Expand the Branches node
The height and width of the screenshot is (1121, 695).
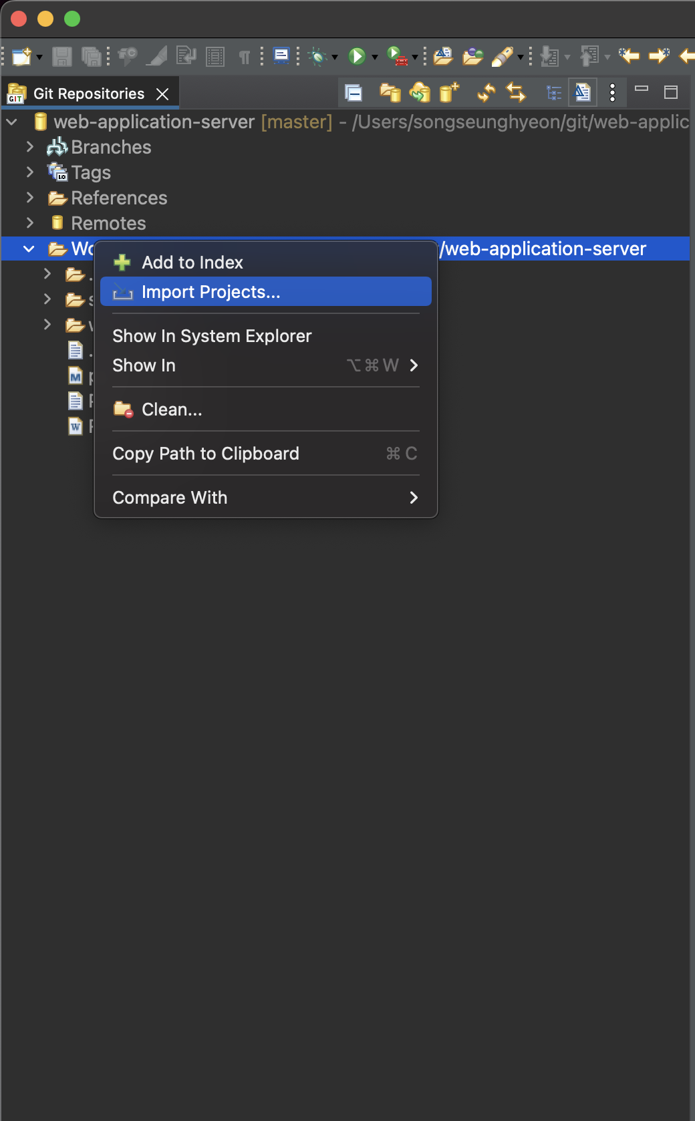tap(29, 147)
